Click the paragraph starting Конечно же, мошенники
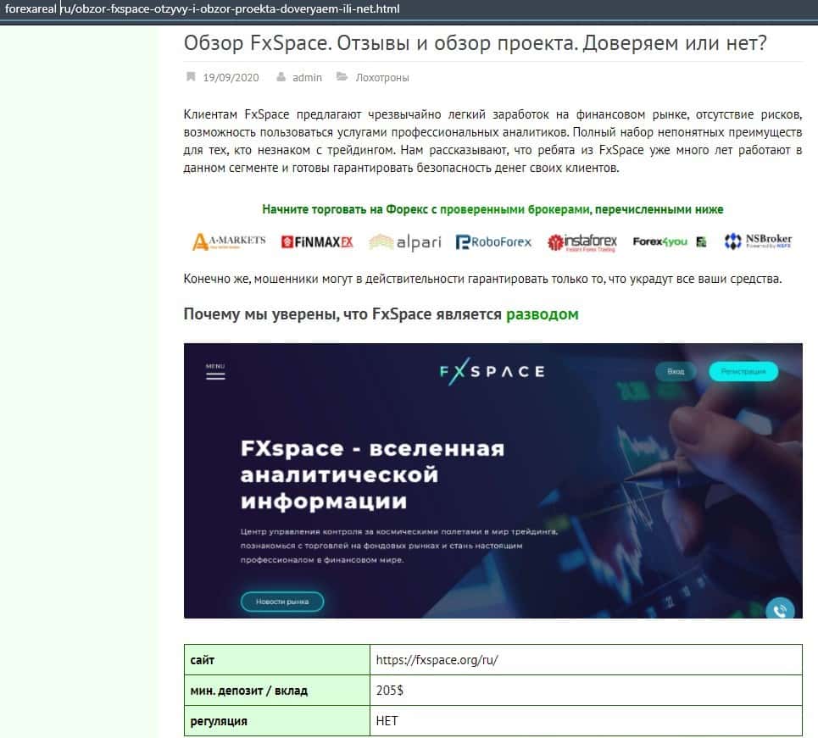This screenshot has width=818, height=738. (x=482, y=279)
